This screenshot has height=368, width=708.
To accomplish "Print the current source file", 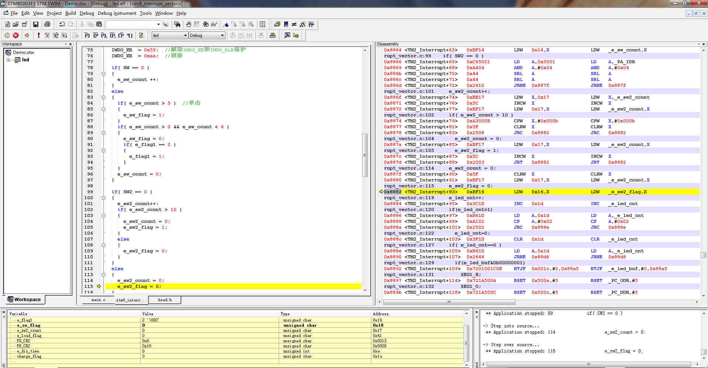I will click(x=47, y=24).
